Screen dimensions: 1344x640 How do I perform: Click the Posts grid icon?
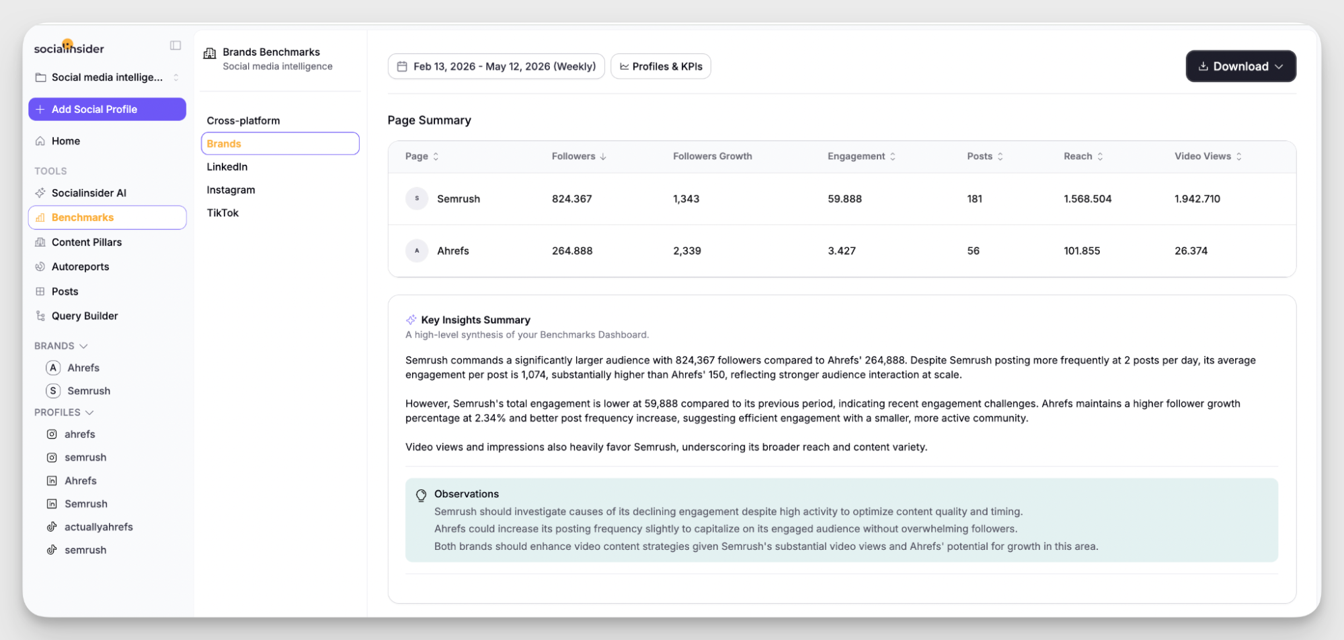40,292
